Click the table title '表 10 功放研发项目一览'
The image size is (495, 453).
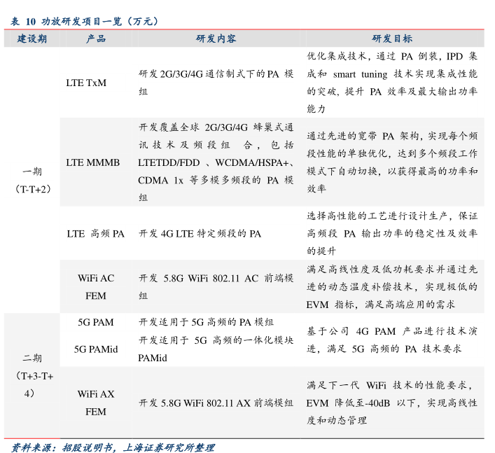click(x=85, y=22)
